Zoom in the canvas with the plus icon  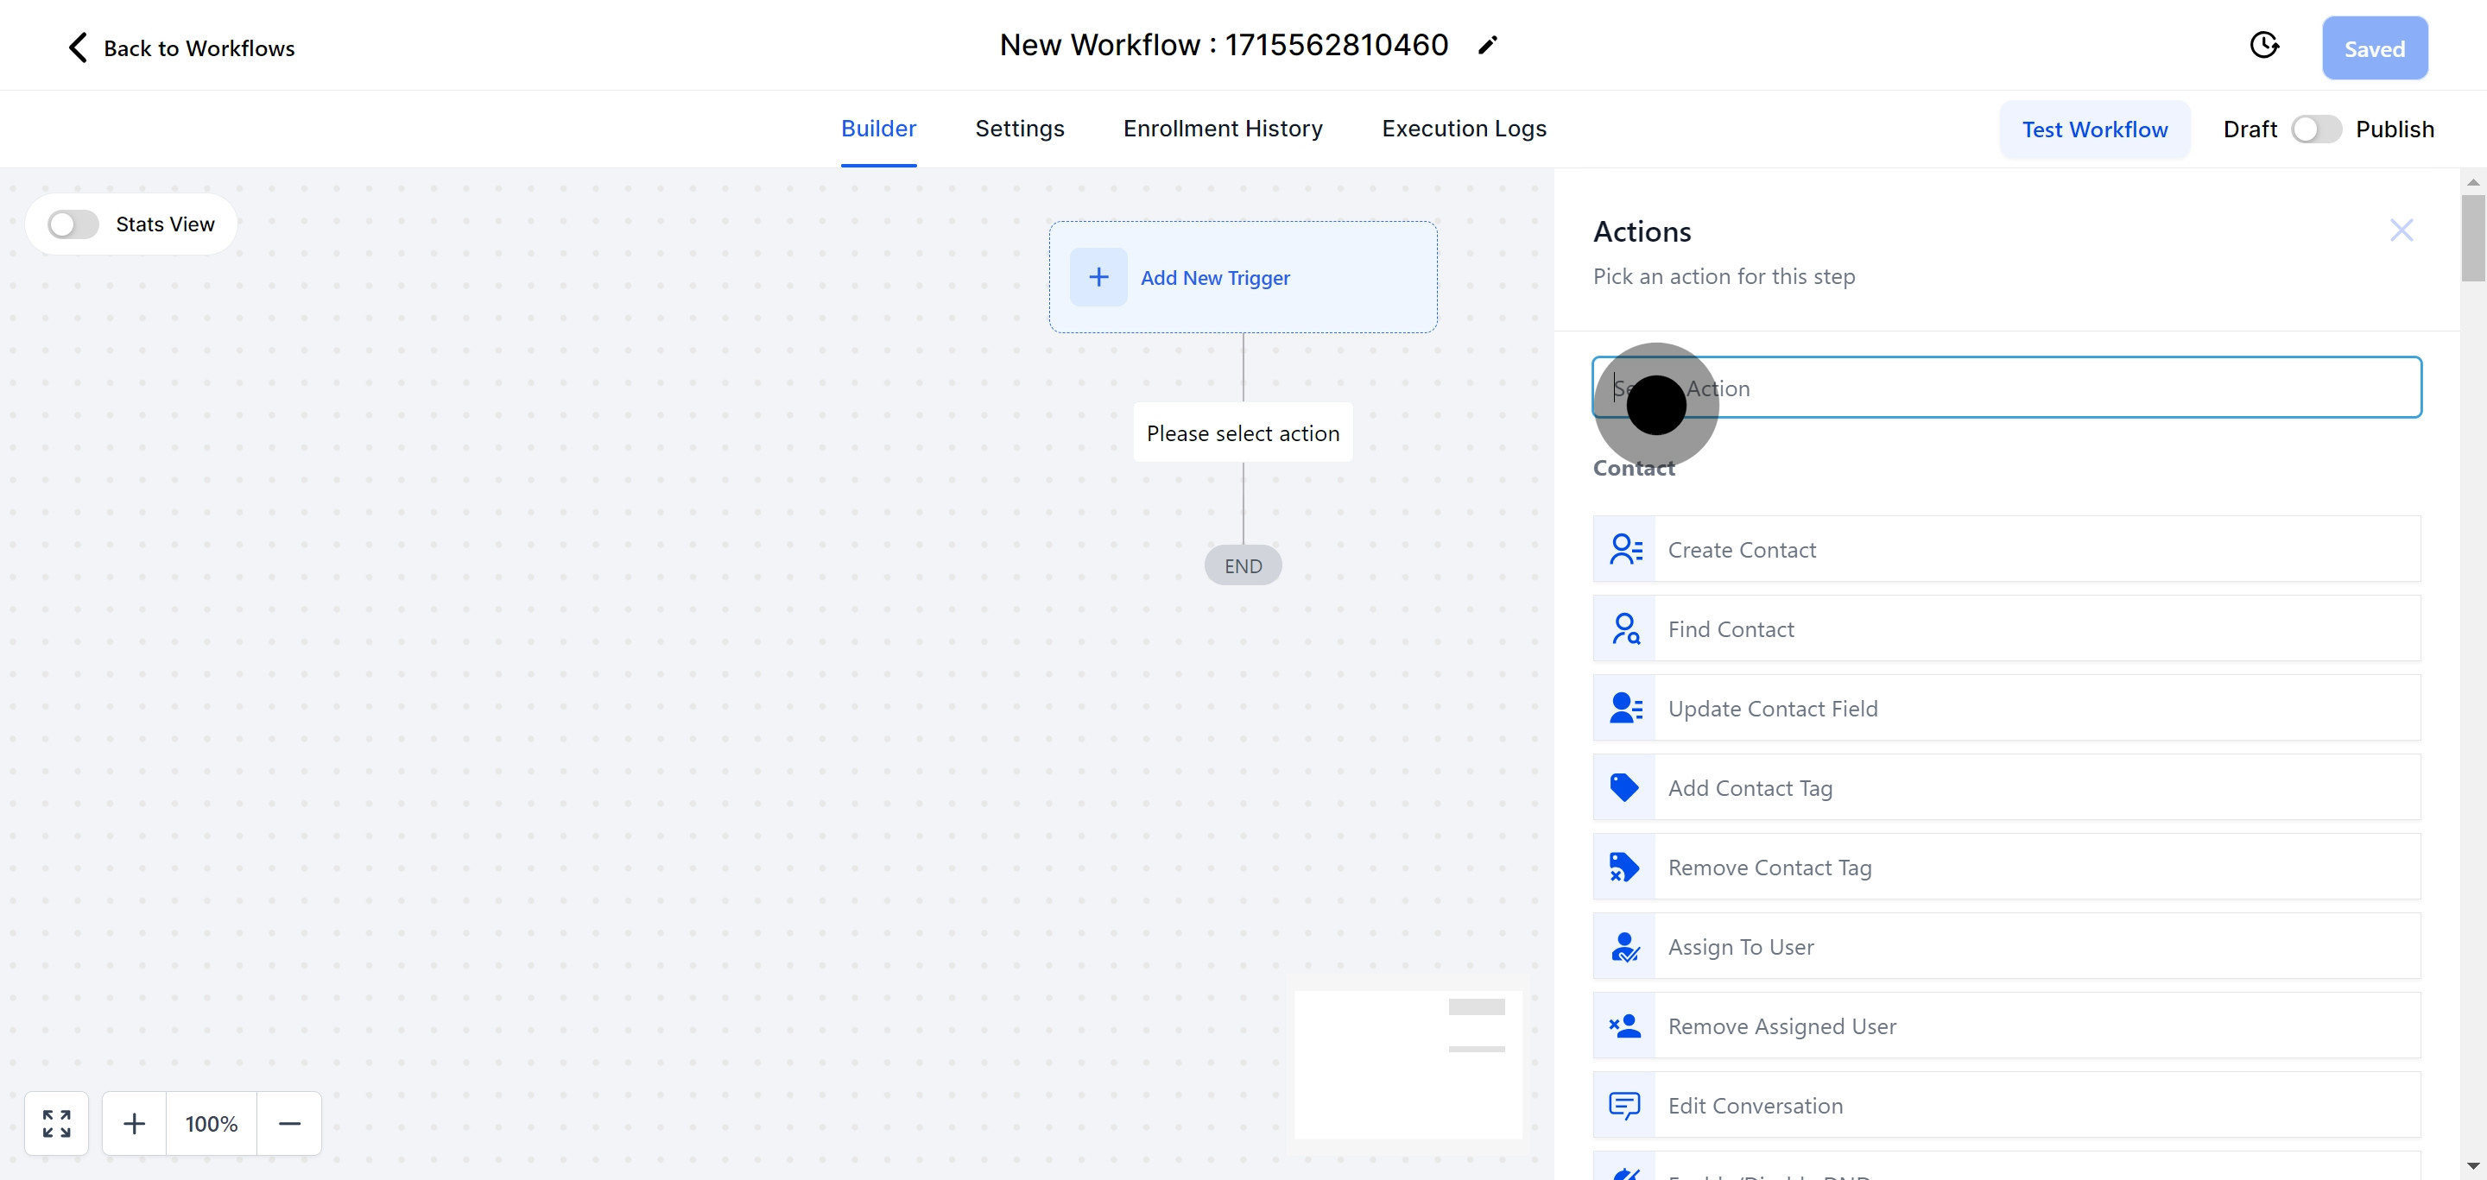click(x=134, y=1123)
